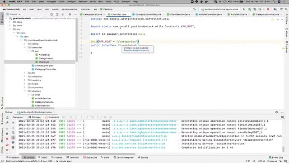Run the application with the green Run button
The width and height of the screenshot is (289, 163).
click(244, 9)
